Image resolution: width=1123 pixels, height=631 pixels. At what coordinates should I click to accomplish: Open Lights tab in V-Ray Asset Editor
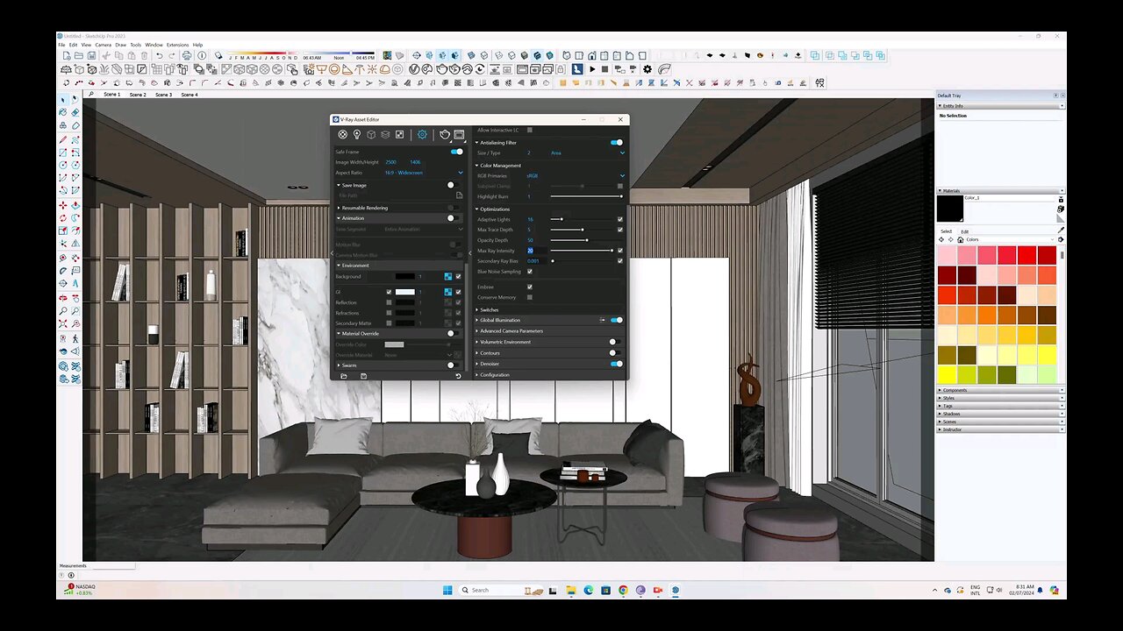pos(357,134)
